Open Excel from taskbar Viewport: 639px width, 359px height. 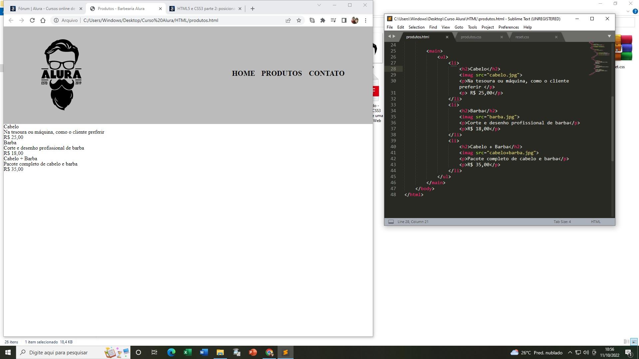tap(187, 352)
